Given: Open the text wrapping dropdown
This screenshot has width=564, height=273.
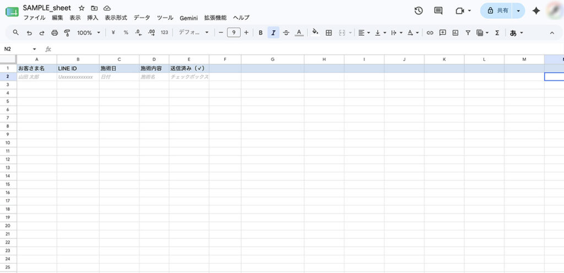Looking at the screenshot, I should (397, 32).
